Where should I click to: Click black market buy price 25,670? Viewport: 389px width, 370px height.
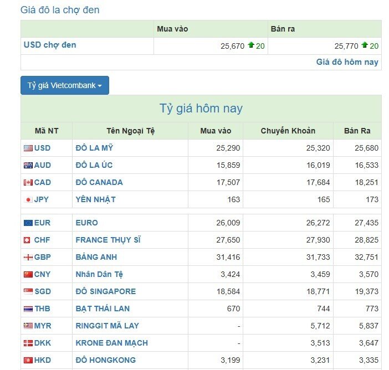point(232,46)
